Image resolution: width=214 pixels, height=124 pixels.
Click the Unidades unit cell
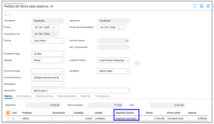tap(104, 118)
